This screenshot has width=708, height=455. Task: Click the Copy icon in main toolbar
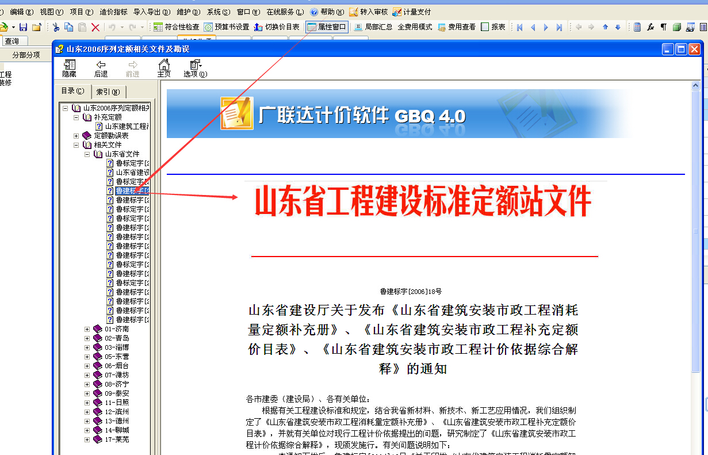click(69, 27)
